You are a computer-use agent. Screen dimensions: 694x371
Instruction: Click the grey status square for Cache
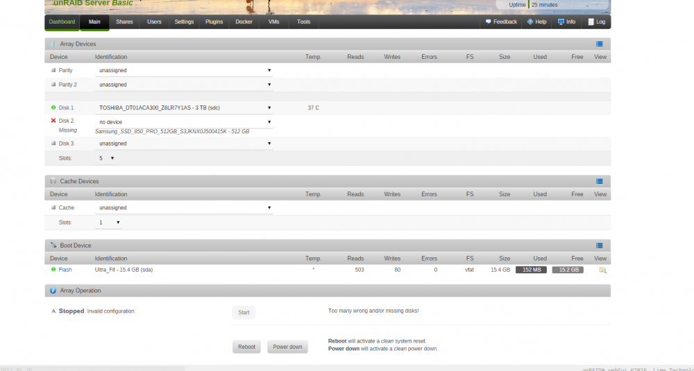pos(53,207)
